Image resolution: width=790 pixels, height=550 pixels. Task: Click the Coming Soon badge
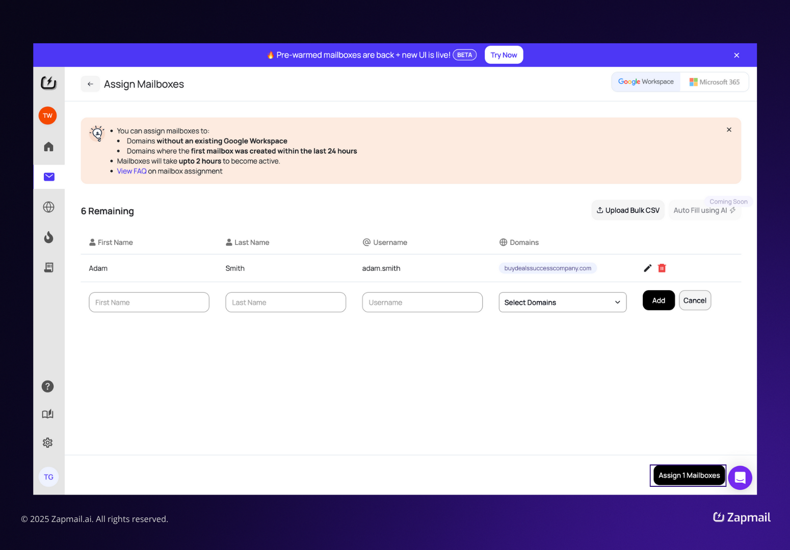coord(728,202)
